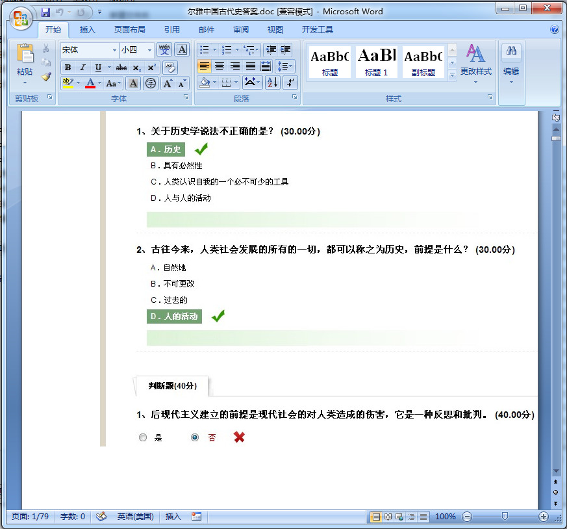Decrease paragraph indent
Image resolution: width=567 pixels, height=529 pixels.
271,49
